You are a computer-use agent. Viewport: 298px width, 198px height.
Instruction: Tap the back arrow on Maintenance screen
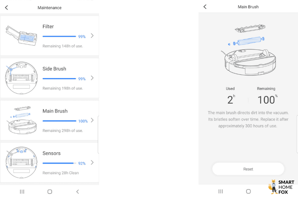click(6, 7)
